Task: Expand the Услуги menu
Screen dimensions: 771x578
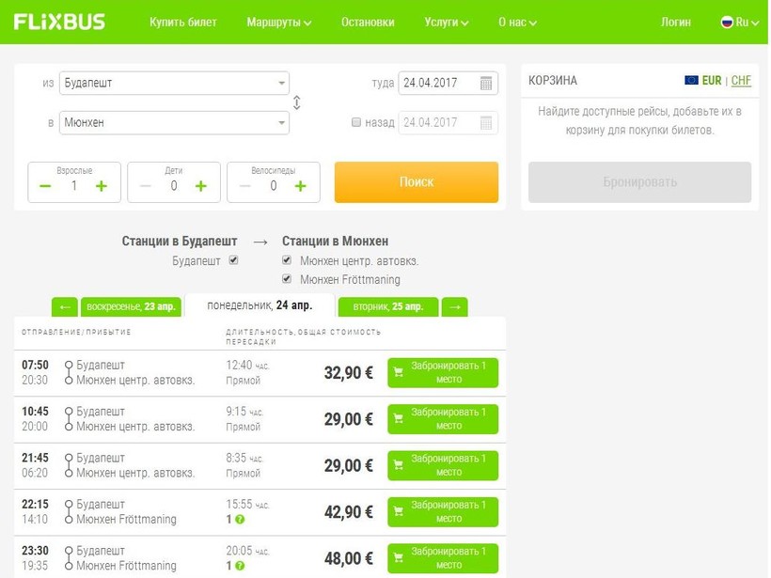Action: tap(446, 23)
